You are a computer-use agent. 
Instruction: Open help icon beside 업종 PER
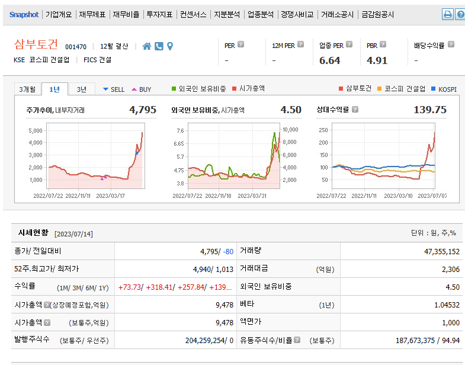click(x=349, y=44)
